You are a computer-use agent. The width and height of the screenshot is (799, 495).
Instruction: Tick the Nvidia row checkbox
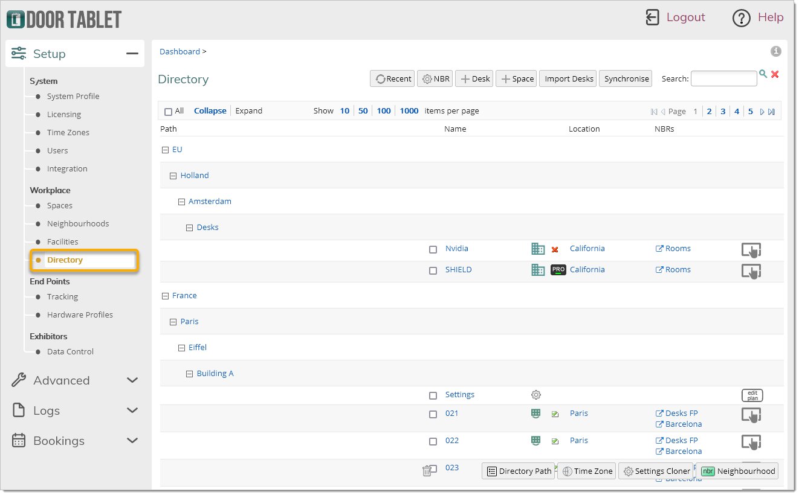tap(433, 249)
